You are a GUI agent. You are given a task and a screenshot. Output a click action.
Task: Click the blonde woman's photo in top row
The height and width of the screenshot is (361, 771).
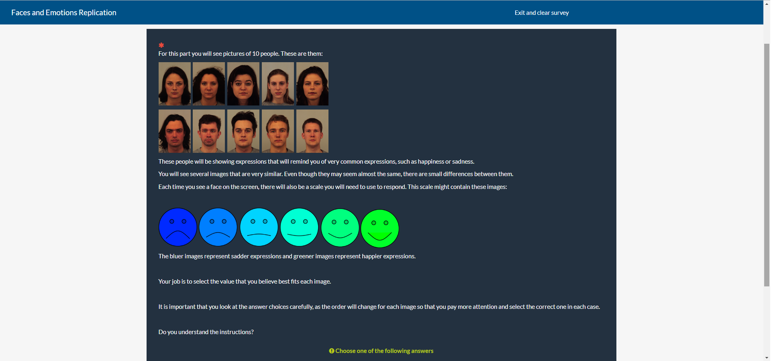pos(278,84)
